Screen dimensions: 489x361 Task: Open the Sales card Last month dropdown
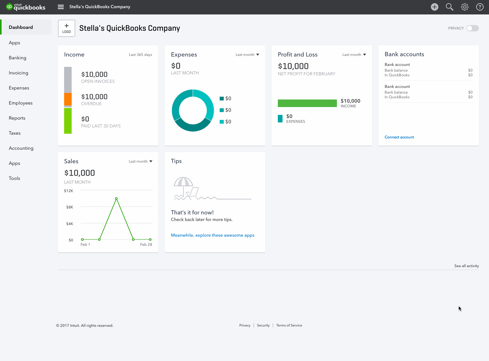(x=140, y=161)
